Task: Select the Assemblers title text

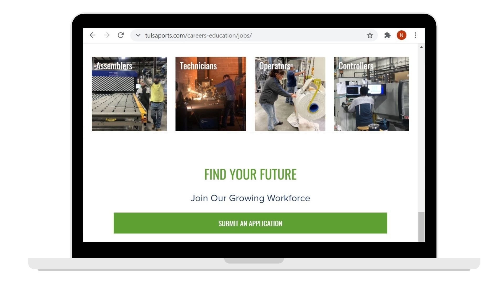Action: (x=114, y=66)
